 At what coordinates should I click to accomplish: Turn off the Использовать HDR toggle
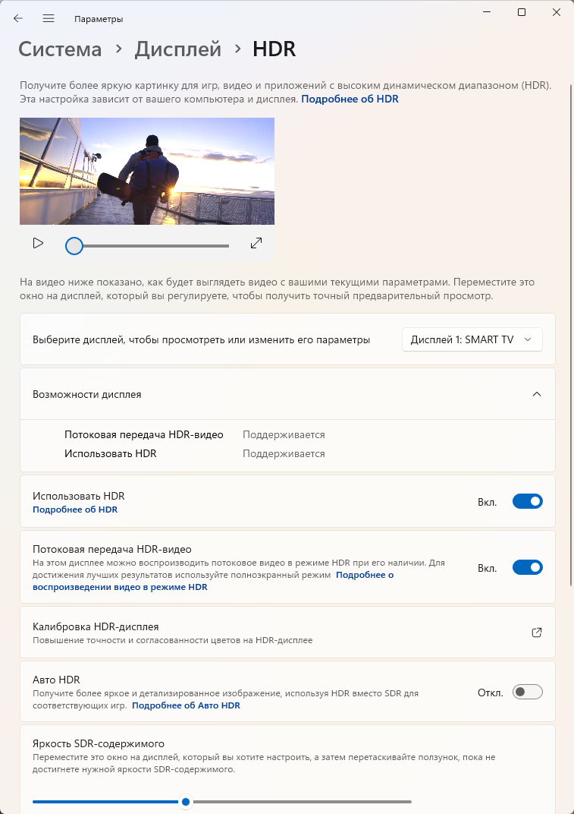(x=528, y=501)
